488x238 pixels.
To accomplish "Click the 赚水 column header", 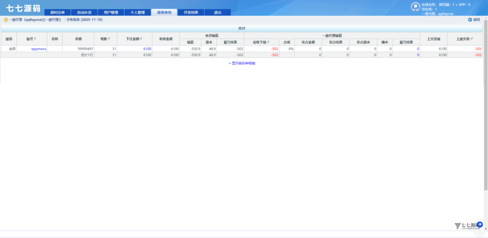I will [385, 42].
